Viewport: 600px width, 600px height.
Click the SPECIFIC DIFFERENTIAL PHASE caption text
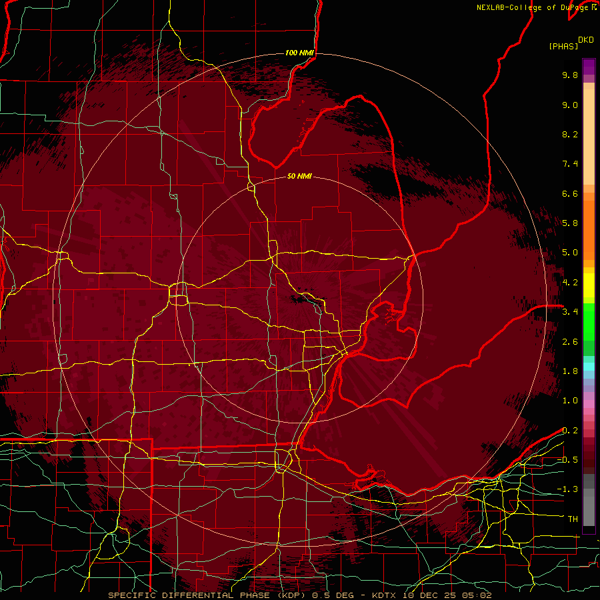click(x=191, y=595)
